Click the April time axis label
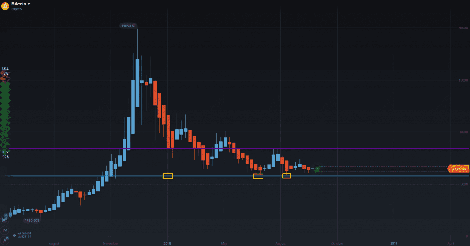Image resolution: width=470 pixels, height=246 pixels. tap(451, 243)
